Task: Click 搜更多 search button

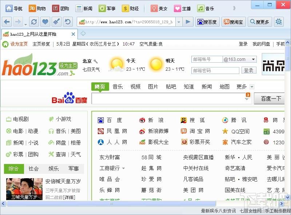Action: [x=260, y=22]
